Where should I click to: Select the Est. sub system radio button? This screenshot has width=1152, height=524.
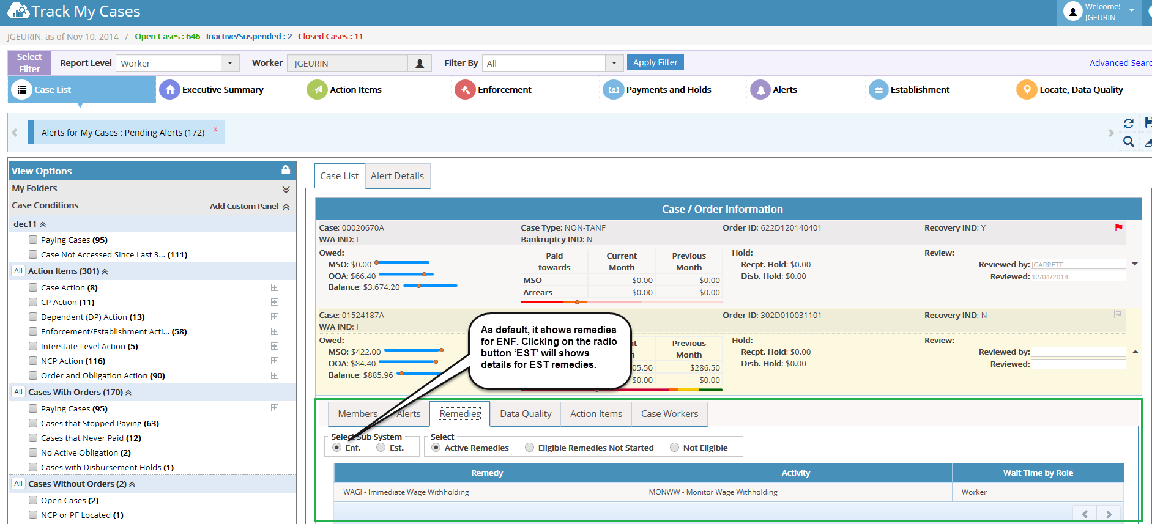tap(381, 448)
